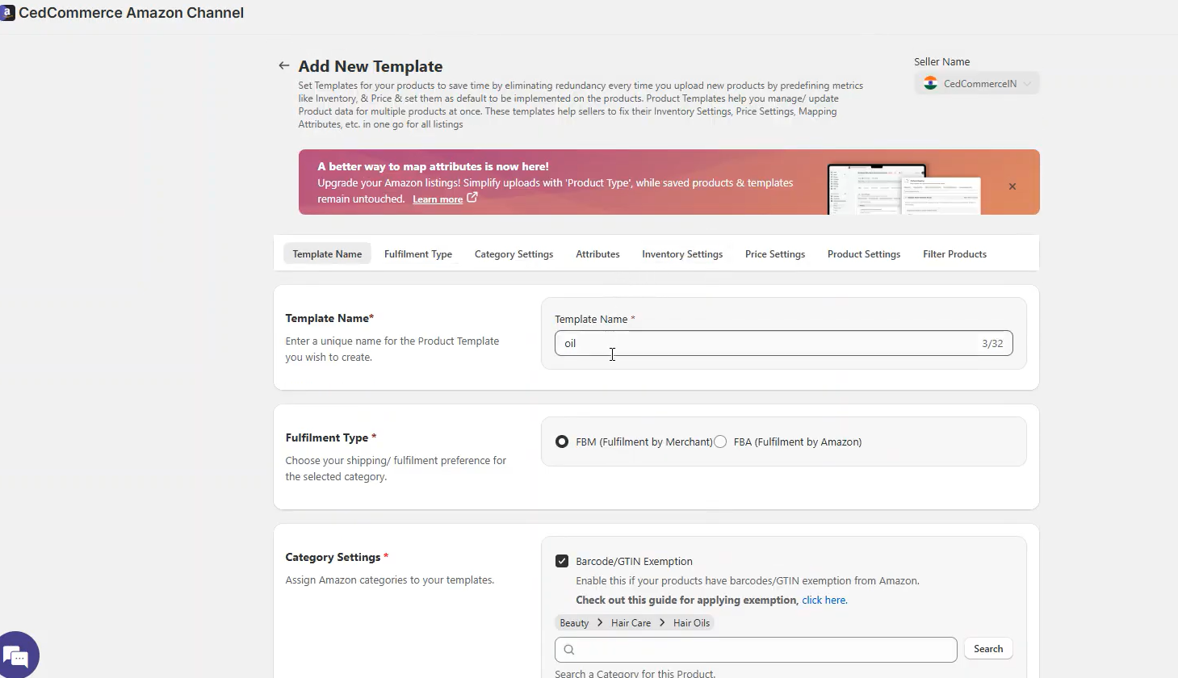The width and height of the screenshot is (1178, 678).
Task: Select FBA (Fulfilment by Amazon) radio
Action: [720, 442]
